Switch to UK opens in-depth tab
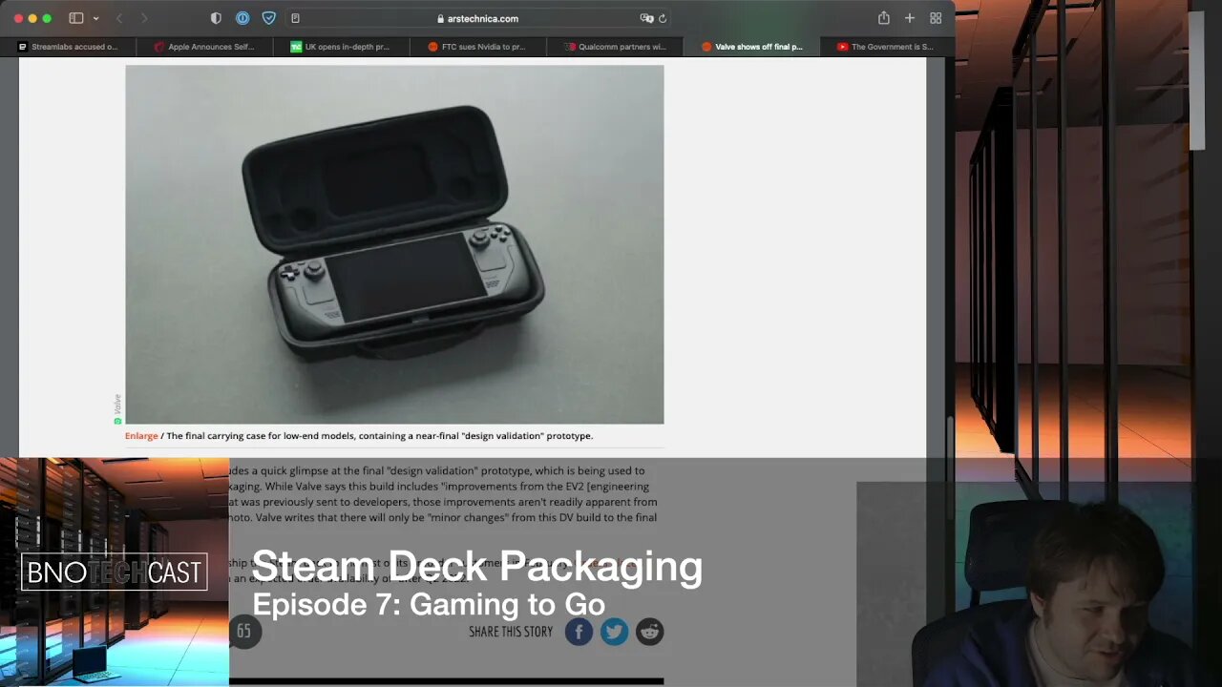This screenshot has width=1222, height=687. (342, 46)
